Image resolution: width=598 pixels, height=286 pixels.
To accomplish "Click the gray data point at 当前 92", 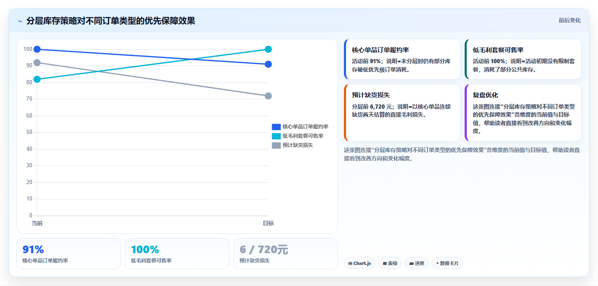I will [x=37, y=63].
